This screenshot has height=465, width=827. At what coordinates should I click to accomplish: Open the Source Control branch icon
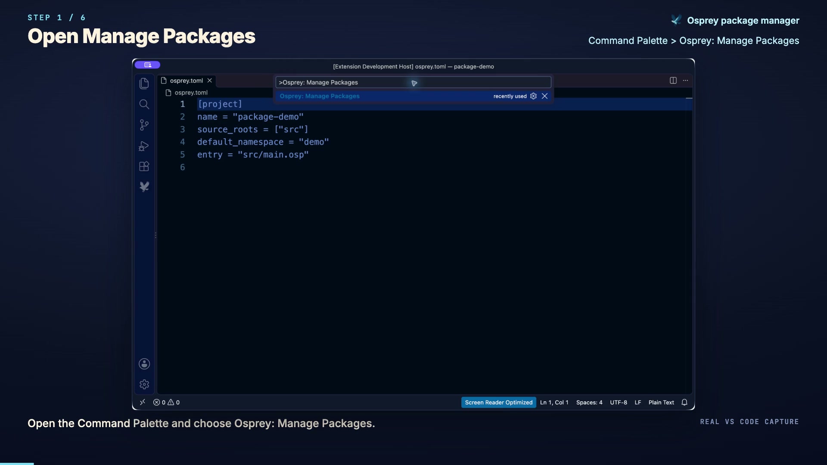pos(144,125)
